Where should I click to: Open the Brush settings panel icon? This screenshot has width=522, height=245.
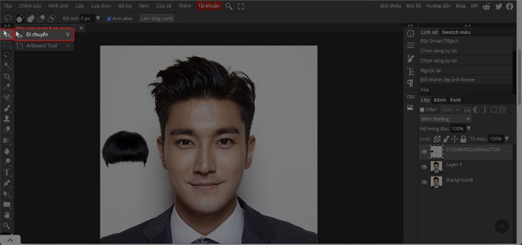click(x=411, y=59)
